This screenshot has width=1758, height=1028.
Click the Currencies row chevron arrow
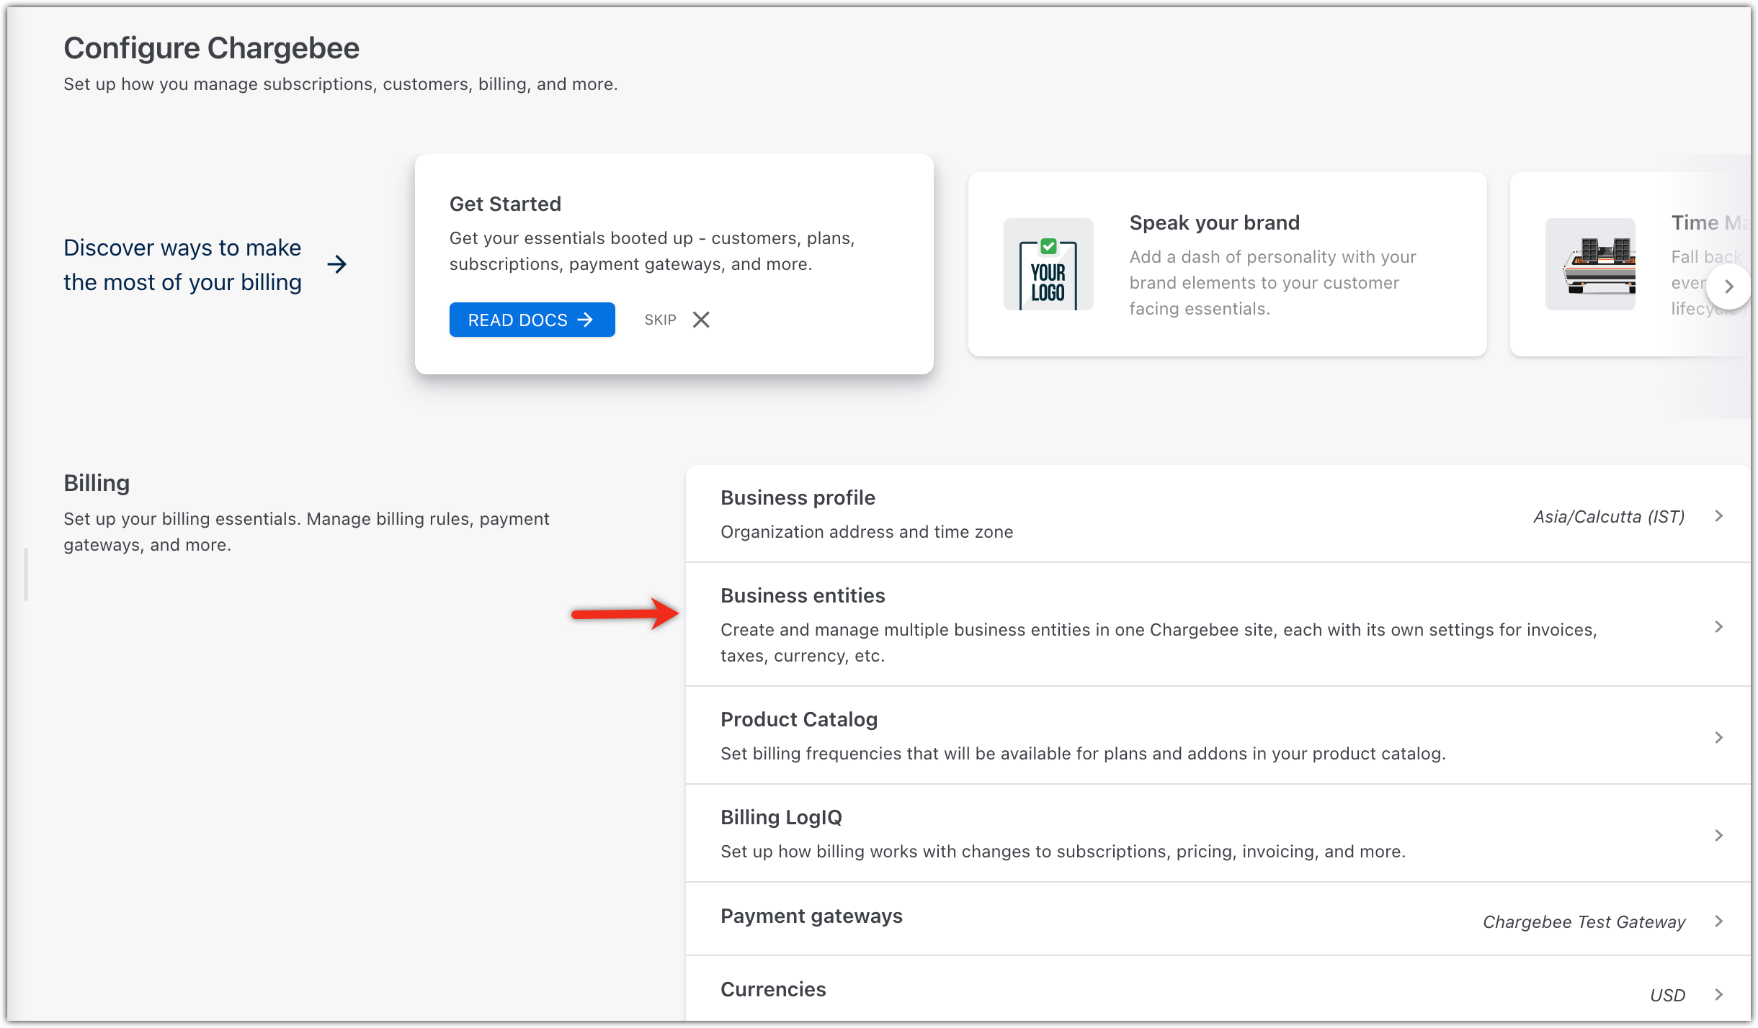(x=1719, y=995)
